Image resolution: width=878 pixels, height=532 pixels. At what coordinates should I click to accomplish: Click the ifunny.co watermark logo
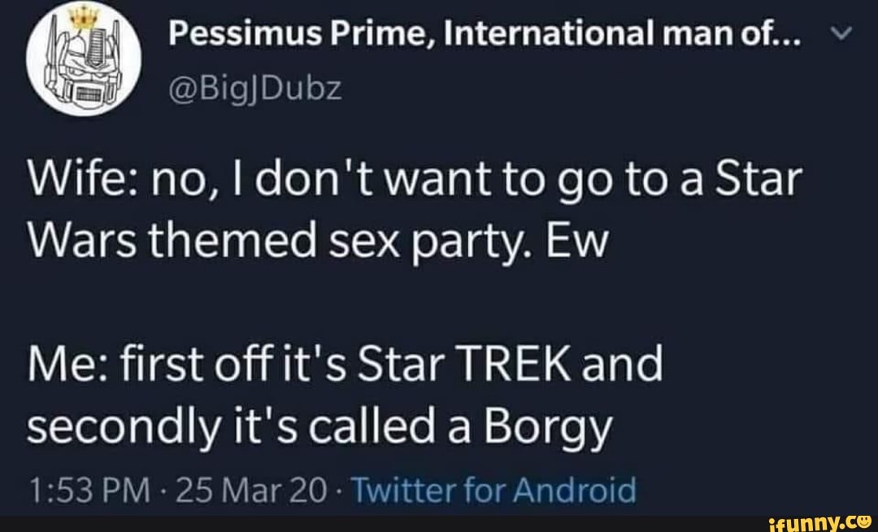819,519
